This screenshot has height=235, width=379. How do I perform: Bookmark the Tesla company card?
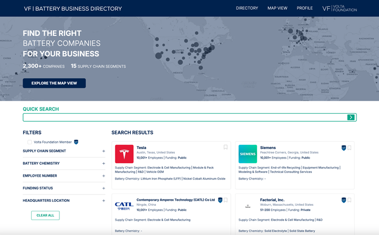[x=226, y=147]
